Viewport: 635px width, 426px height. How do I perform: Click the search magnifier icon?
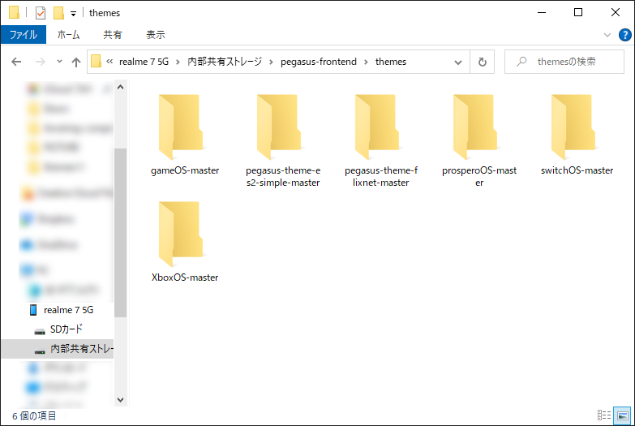coord(521,62)
